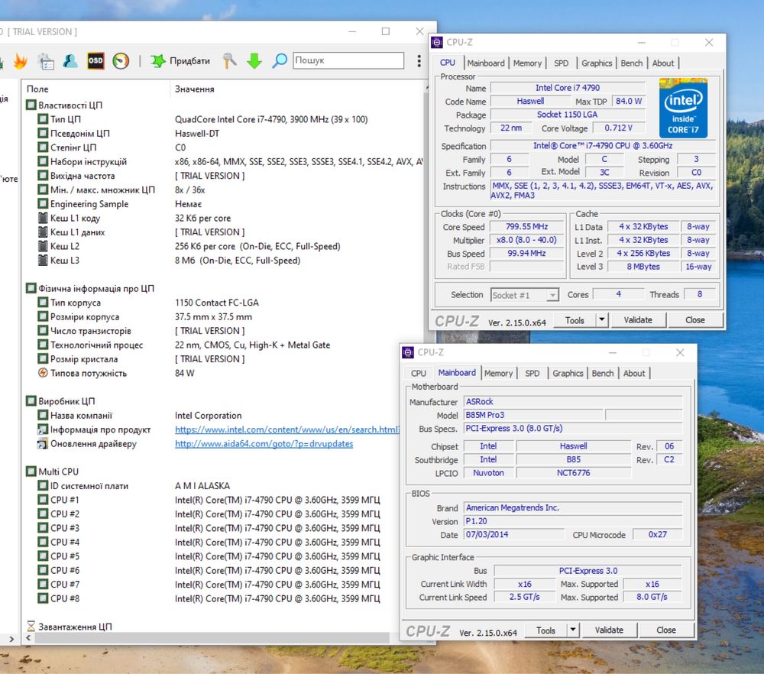This screenshot has height=674, width=764.
Task: Click Validate in the Motherboard CPU-Z window
Action: [x=609, y=630]
